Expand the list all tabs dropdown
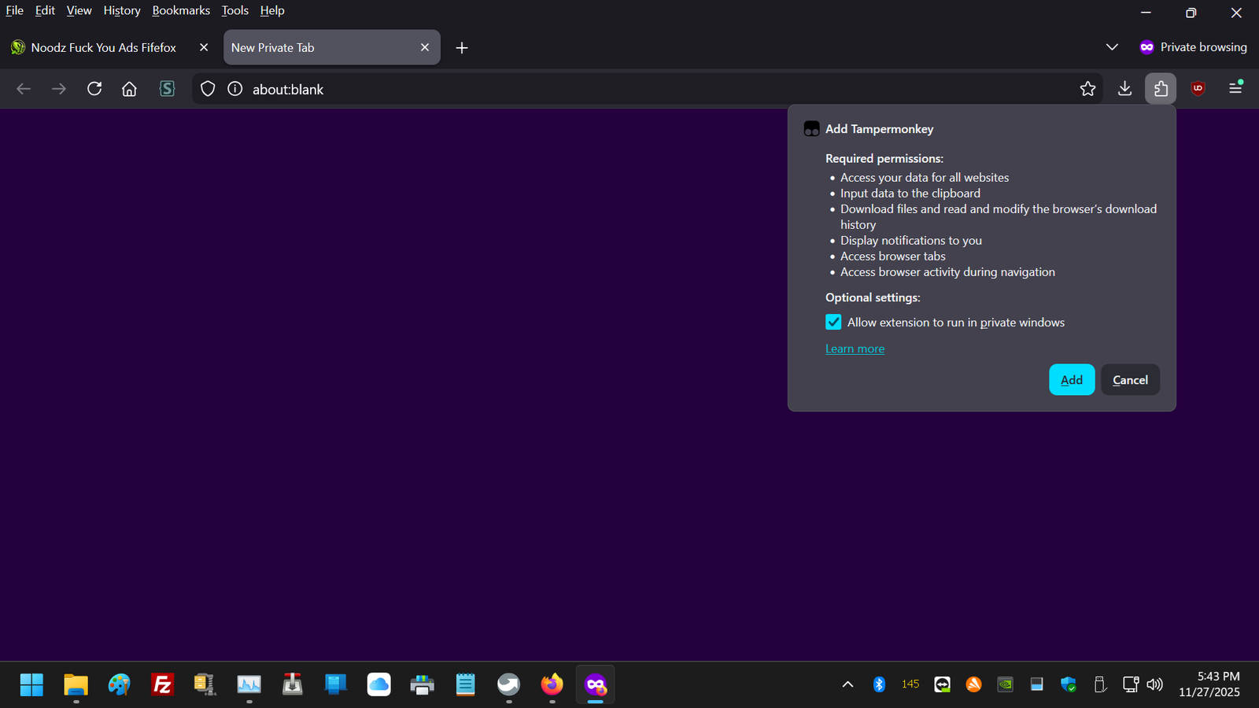The image size is (1259, 708). tap(1112, 47)
